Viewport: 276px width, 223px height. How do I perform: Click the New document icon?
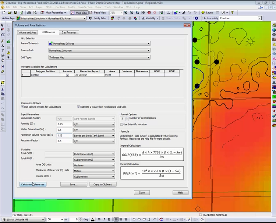pyautogui.click(x=4, y=13)
